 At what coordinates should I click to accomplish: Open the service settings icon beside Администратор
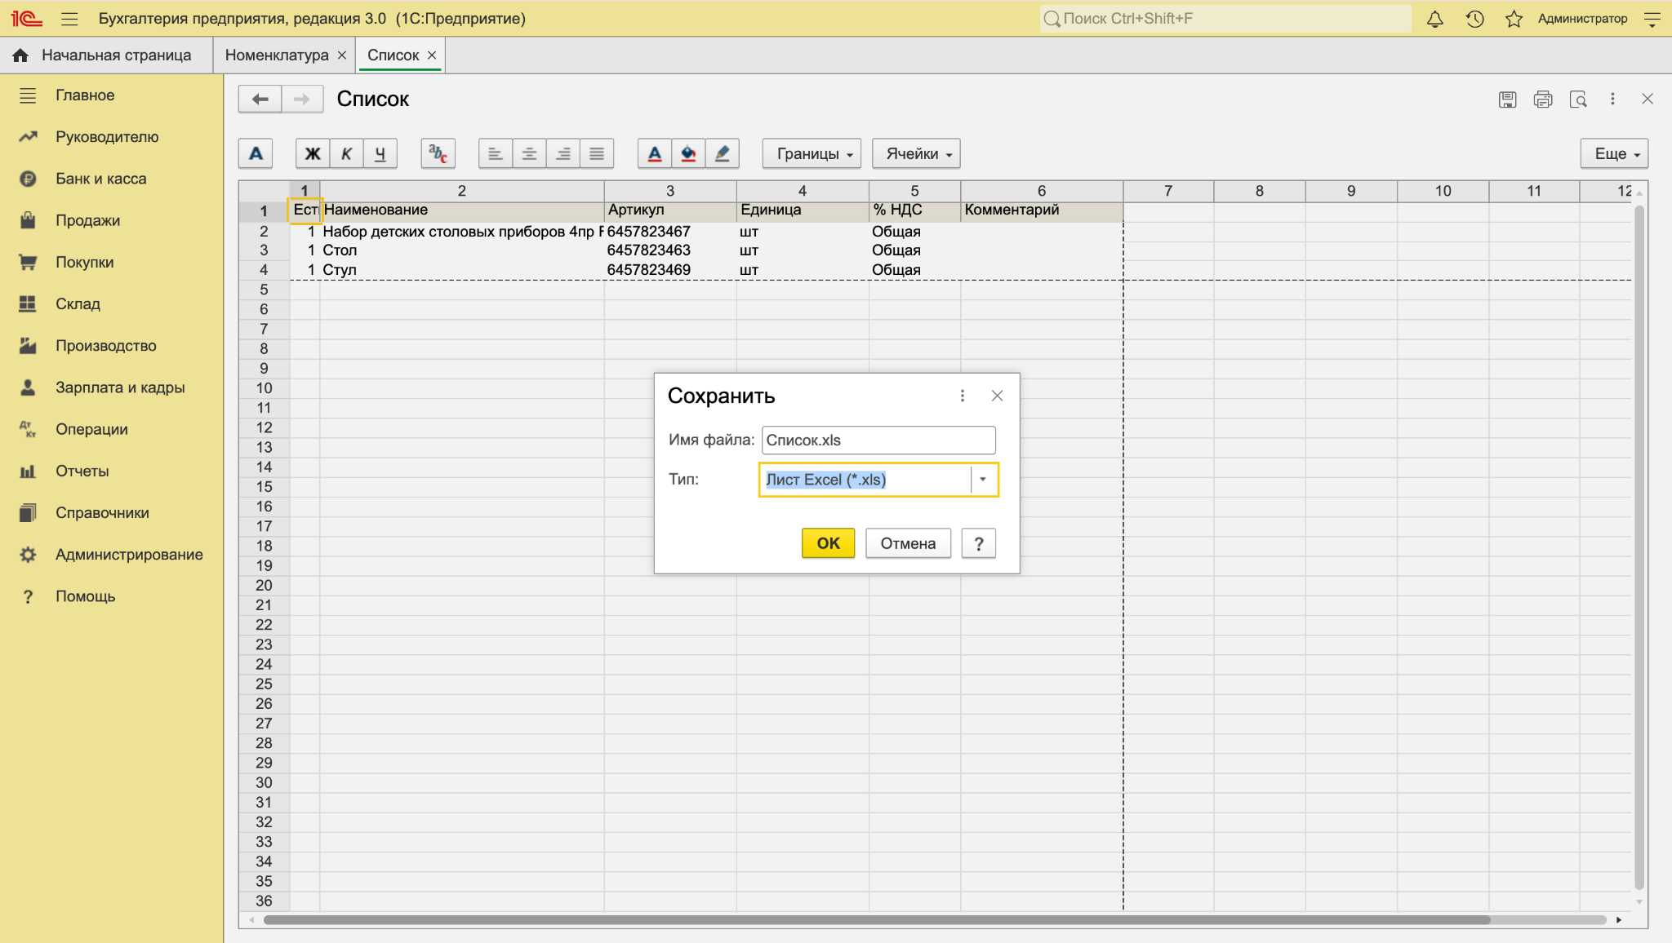(x=1652, y=18)
